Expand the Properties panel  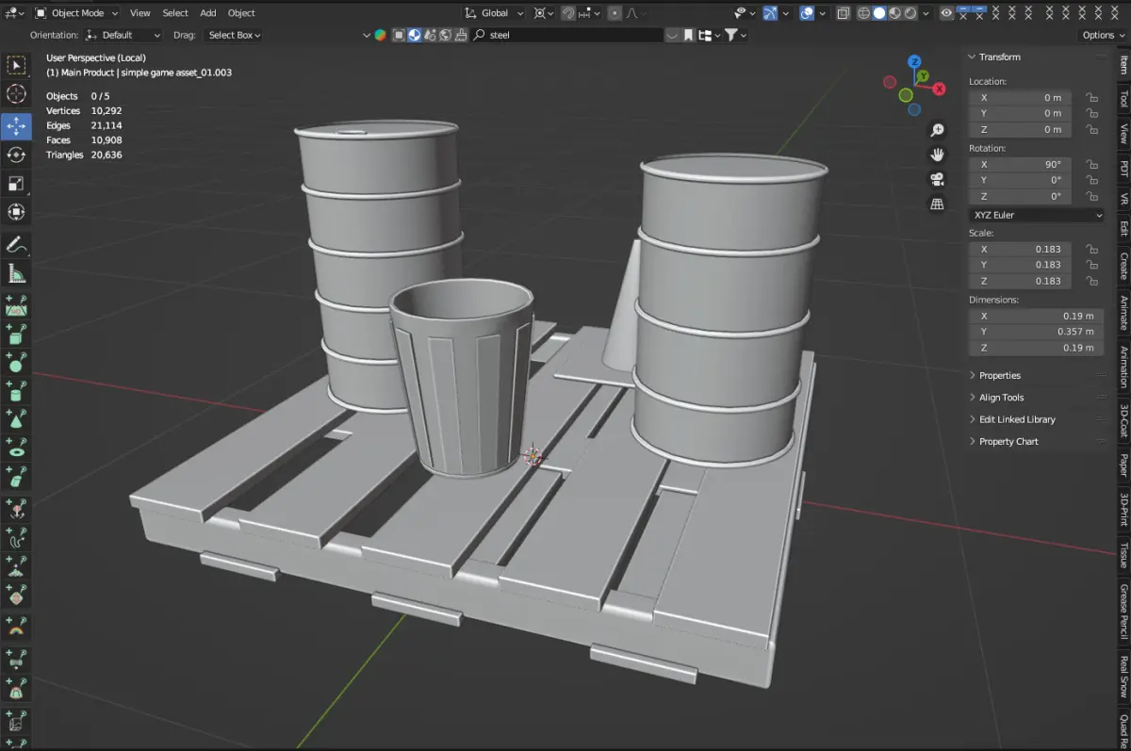click(x=999, y=375)
